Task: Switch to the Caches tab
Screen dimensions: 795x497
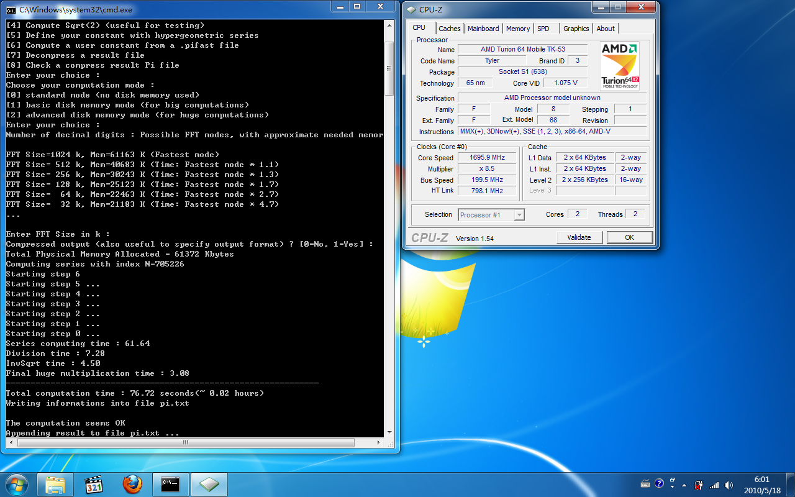Action: pos(450,29)
